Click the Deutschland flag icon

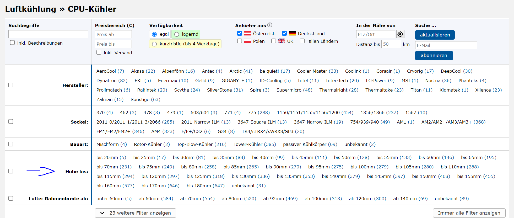coord(292,33)
